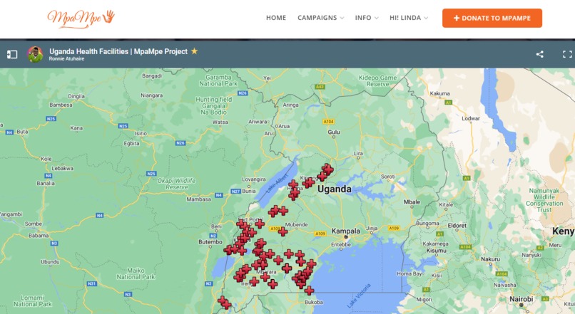The image size is (575, 314).
Task: Click the Ronnie Atuhaire author name
Action: [x=66, y=58]
